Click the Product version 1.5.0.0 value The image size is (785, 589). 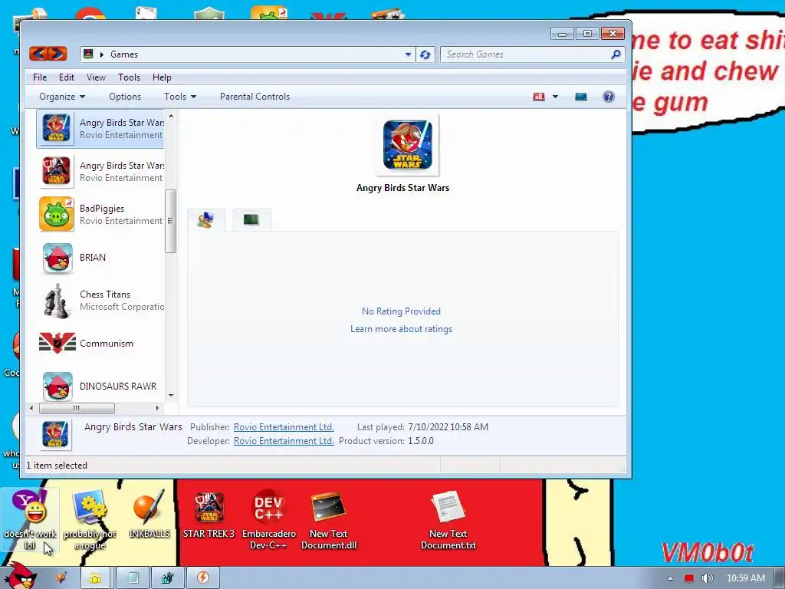coord(421,441)
